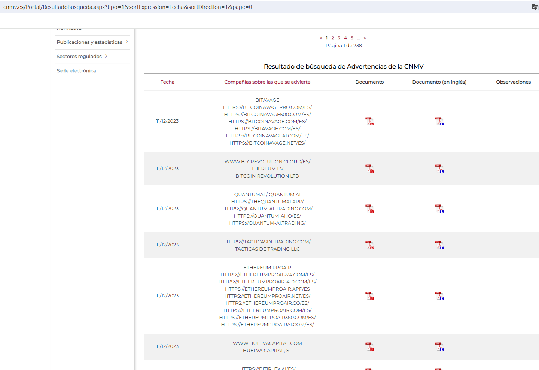539x370 pixels.
Task: Click the pagination ellipsis for more pages
Action: 359,38
